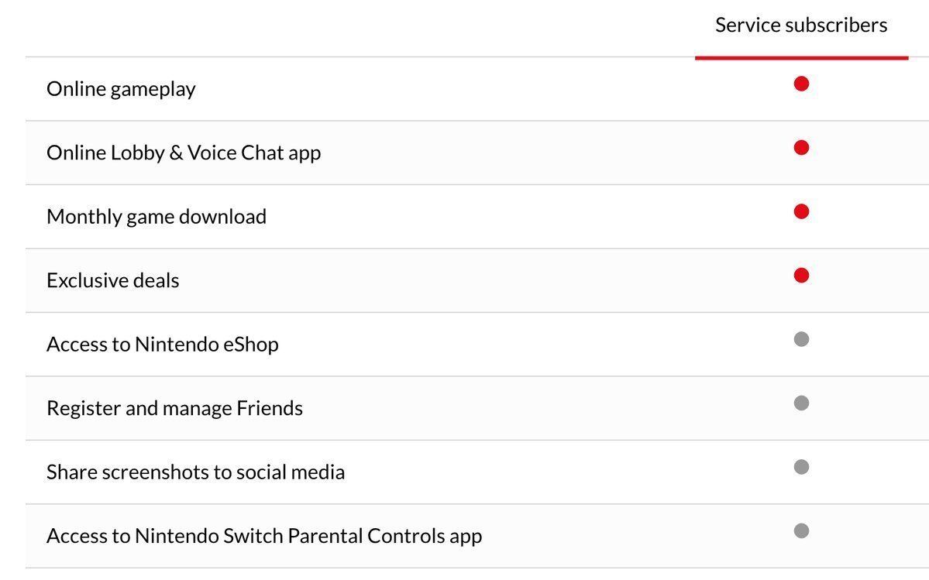Select the Monthly game download label
Screen dimensions: 929x580
click(x=157, y=217)
